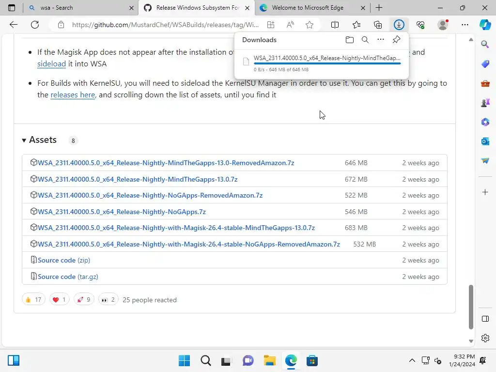Viewport: 496px width, 372px height.
Task: Collapse the Assets section
Action: coord(40,140)
